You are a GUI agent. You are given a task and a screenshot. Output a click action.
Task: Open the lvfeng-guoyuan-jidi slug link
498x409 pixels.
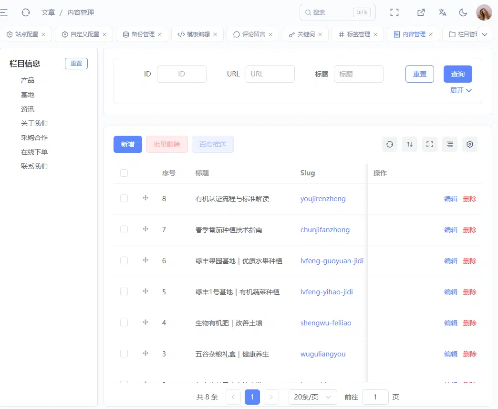[332, 261]
